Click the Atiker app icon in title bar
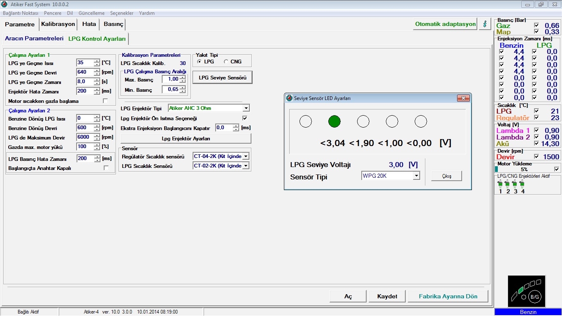 coord(5,4)
